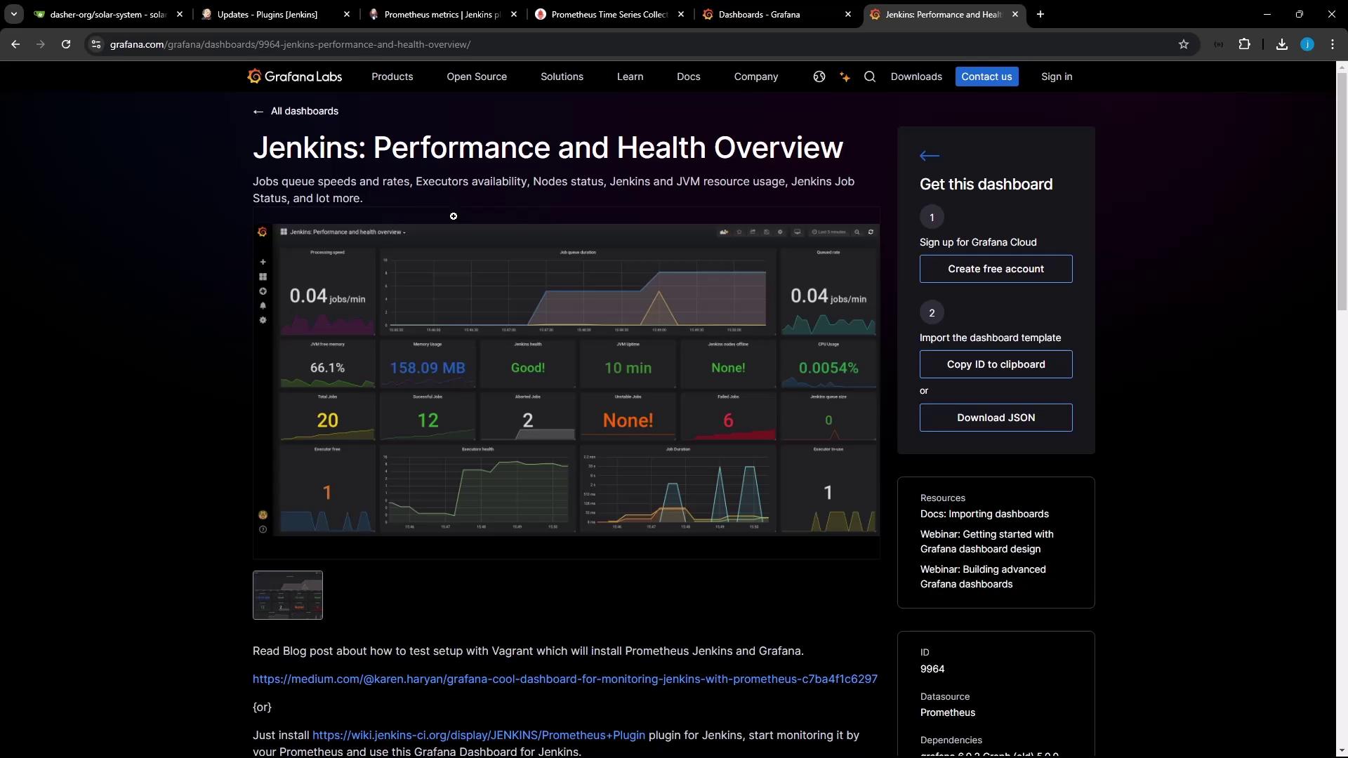1348x758 pixels.
Task: Expand the Products menu
Action: click(392, 77)
